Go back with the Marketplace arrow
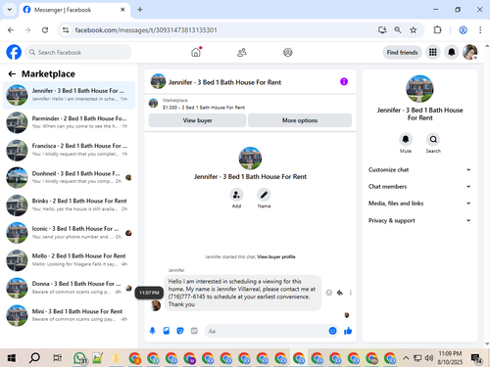 tap(12, 74)
